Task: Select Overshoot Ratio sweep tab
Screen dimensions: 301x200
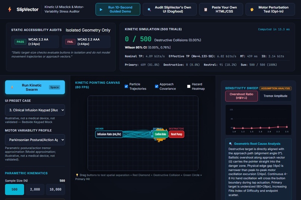Action: (242, 96)
